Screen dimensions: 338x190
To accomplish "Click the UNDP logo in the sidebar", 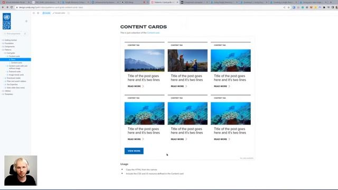I will pyautogui.click(x=7, y=21).
